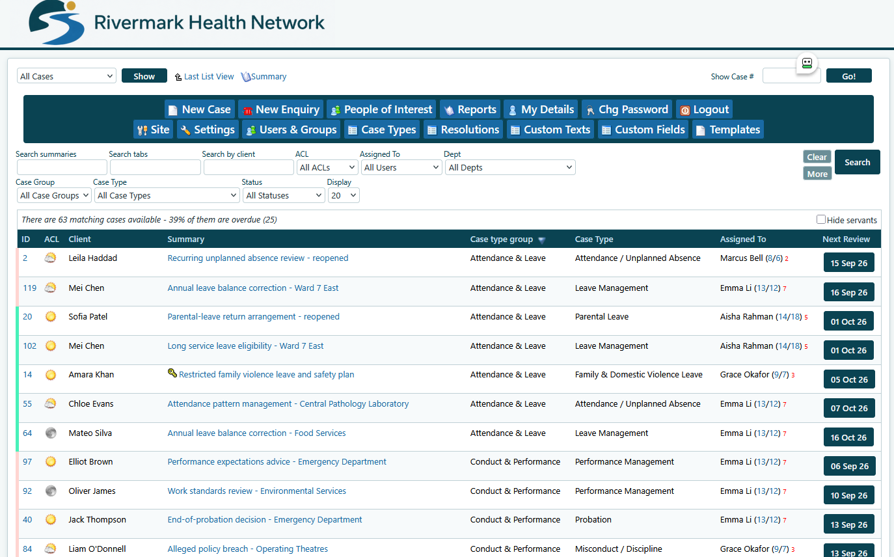Image resolution: width=894 pixels, height=557 pixels.
Task: Click the sun ACL icon for Amara Khan
Action: pos(50,375)
